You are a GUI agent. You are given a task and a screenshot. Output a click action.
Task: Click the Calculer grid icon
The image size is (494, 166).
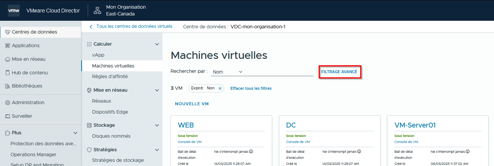pos(90,44)
